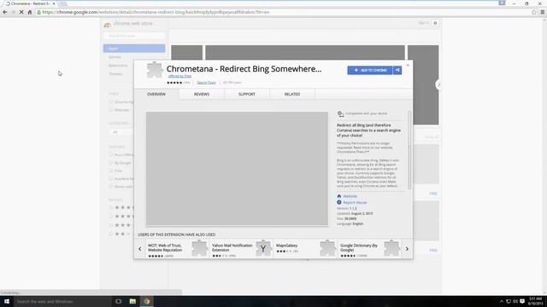Open the Reviews tab
This screenshot has height=307, width=547.
(x=202, y=95)
